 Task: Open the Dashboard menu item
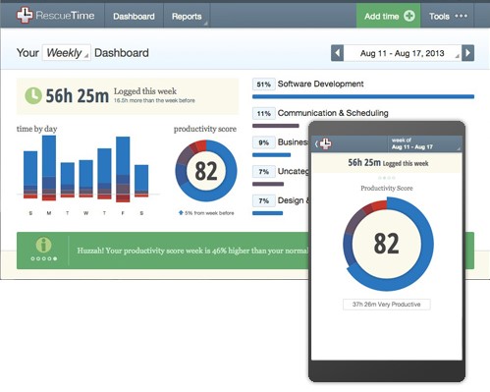click(x=134, y=16)
